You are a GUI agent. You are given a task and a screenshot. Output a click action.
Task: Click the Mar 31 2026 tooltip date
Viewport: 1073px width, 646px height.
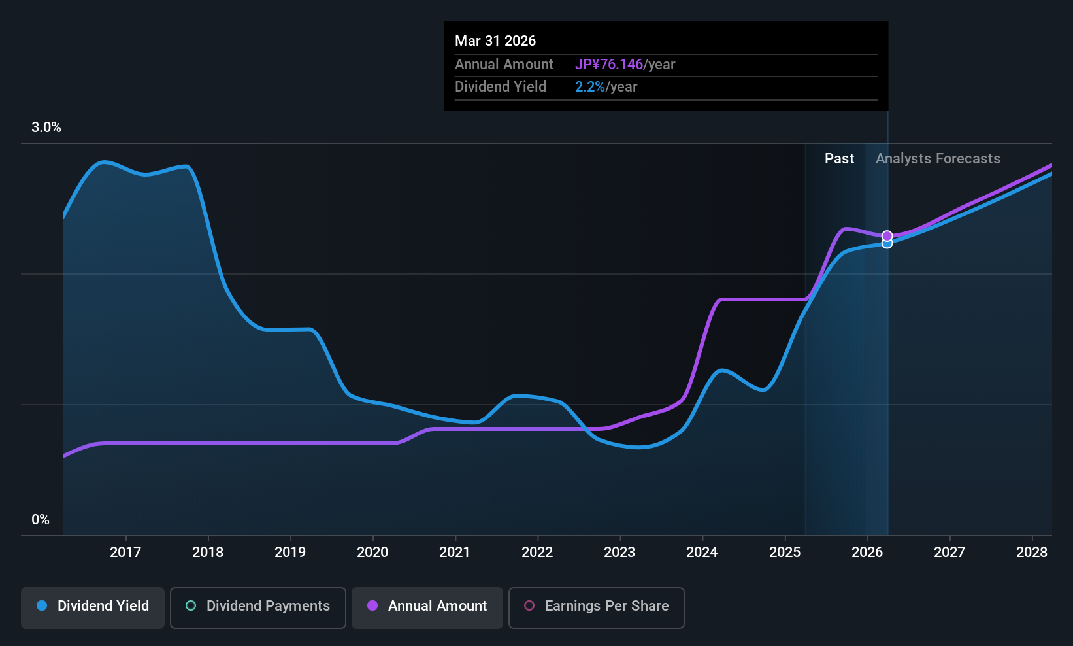coord(495,41)
